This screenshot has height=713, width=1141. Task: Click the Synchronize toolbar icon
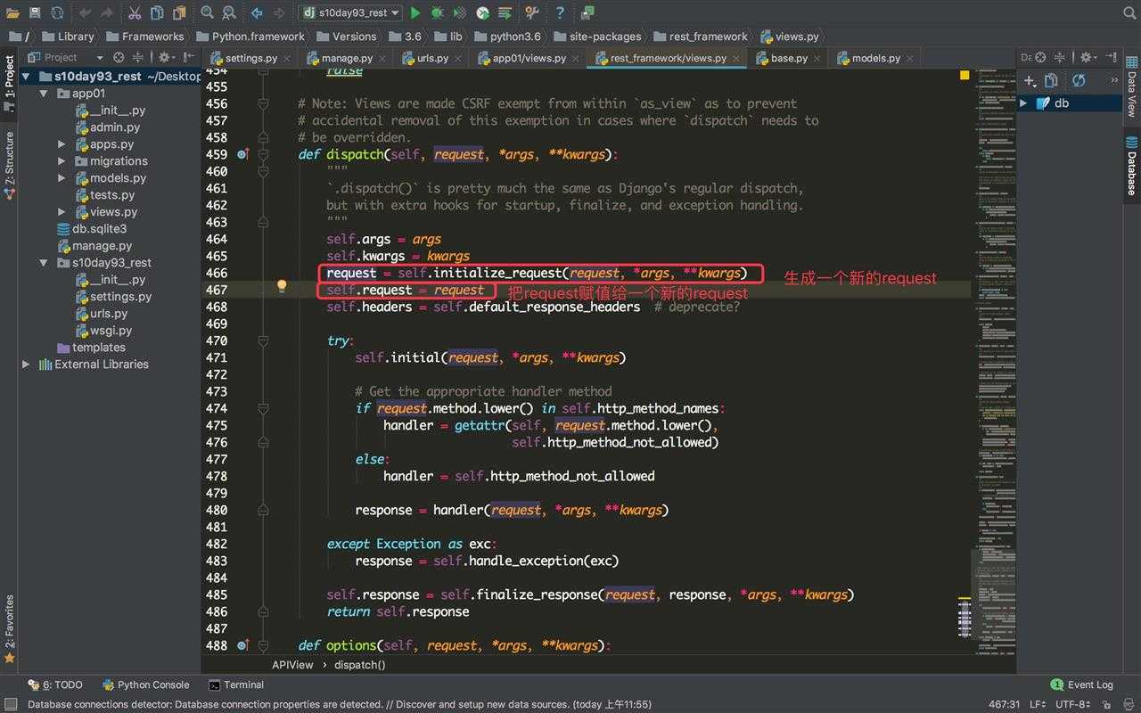[x=57, y=12]
